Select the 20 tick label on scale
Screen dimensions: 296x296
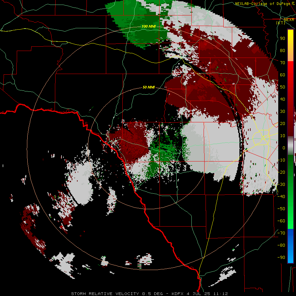pos(283,123)
